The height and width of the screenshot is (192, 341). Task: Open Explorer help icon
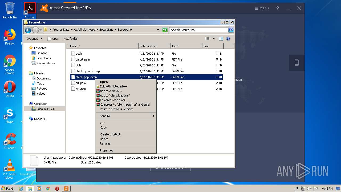pyautogui.click(x=228, y=39)
